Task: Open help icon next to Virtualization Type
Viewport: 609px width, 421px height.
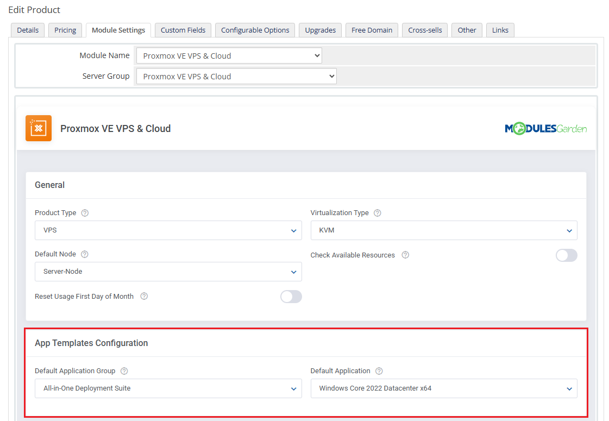Action: [x=377, y=213]
